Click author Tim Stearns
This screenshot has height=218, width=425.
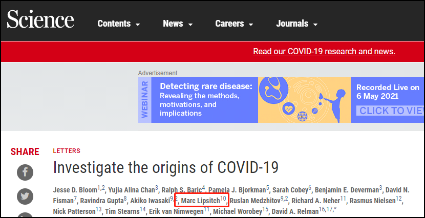[x=122, y=211]
